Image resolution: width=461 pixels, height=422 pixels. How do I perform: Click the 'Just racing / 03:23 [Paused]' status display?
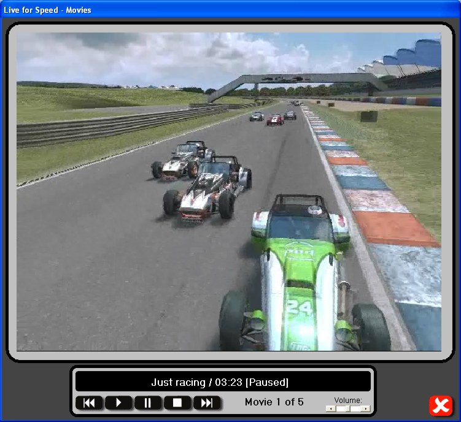(223, 382)
